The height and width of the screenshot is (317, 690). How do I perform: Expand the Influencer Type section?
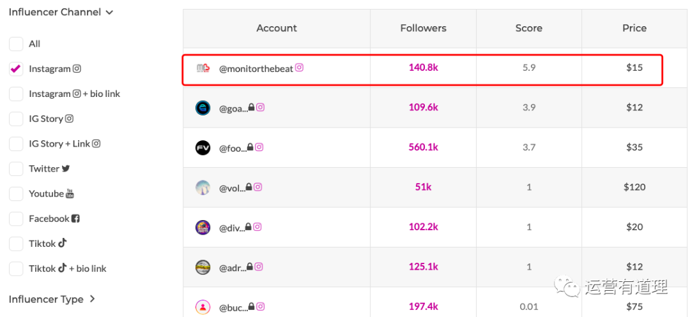coord(92,299)
